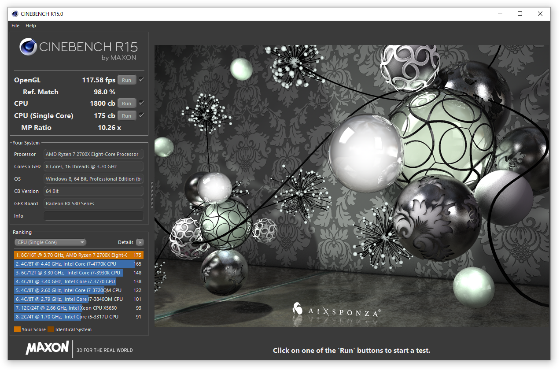Click the Your Score orange color swatch
560x370 pixels.
point(17,329)
